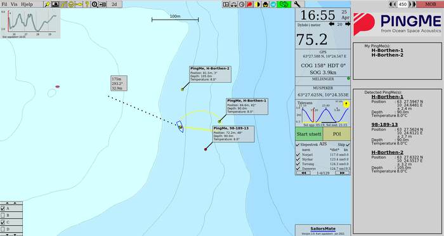The height and width of the screenshot is (236, 444).
Task: Click the magnifying glass zoom icon
Action: coord(95,4)
